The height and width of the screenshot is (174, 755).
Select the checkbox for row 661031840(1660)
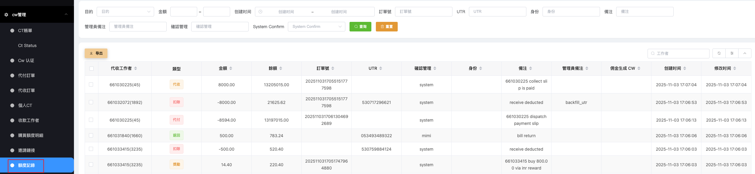91,135
